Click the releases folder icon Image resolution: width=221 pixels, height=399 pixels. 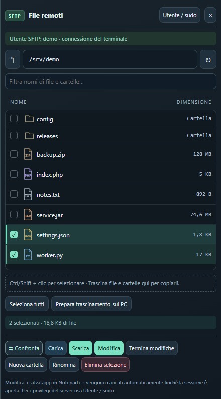pyautogui.click(x=29, y=136)
